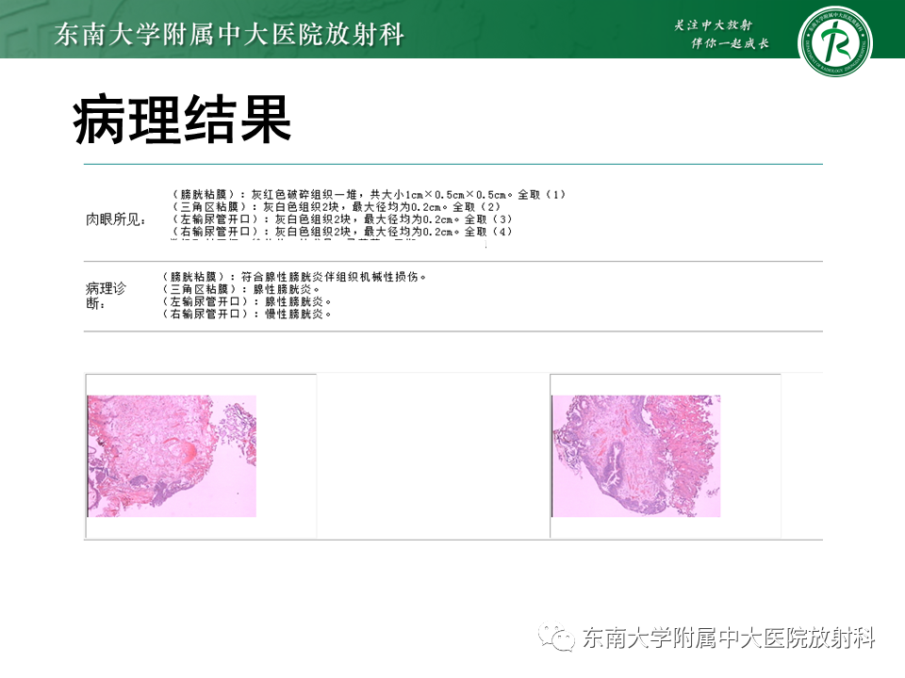The height and width of the screenshot is (678, 905).
Task: Open the left pink histology slide image
Action: [172, 456]
